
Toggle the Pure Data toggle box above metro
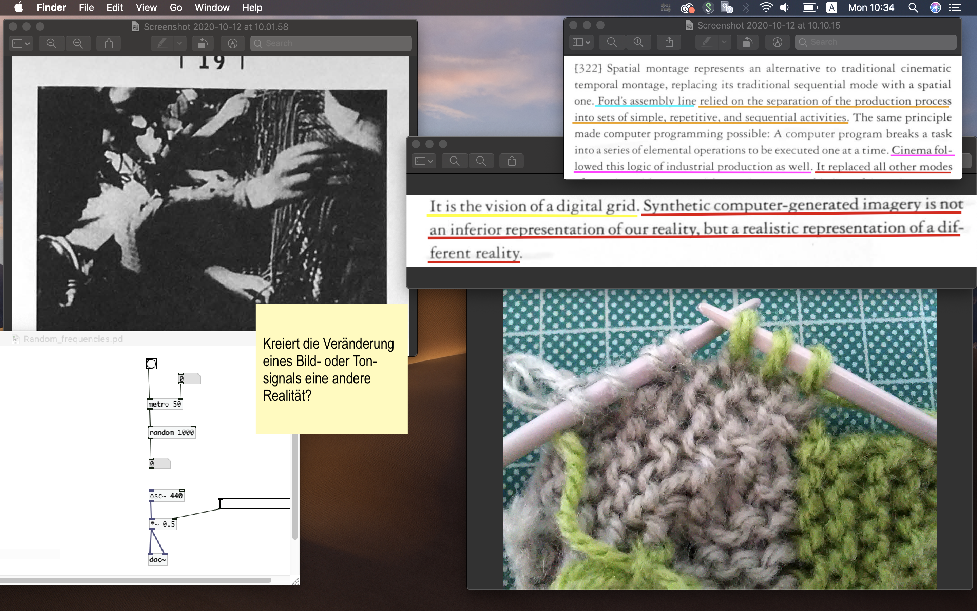151,364
